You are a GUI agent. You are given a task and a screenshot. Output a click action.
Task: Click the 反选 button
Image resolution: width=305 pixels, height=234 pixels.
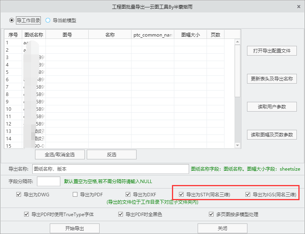111,155
